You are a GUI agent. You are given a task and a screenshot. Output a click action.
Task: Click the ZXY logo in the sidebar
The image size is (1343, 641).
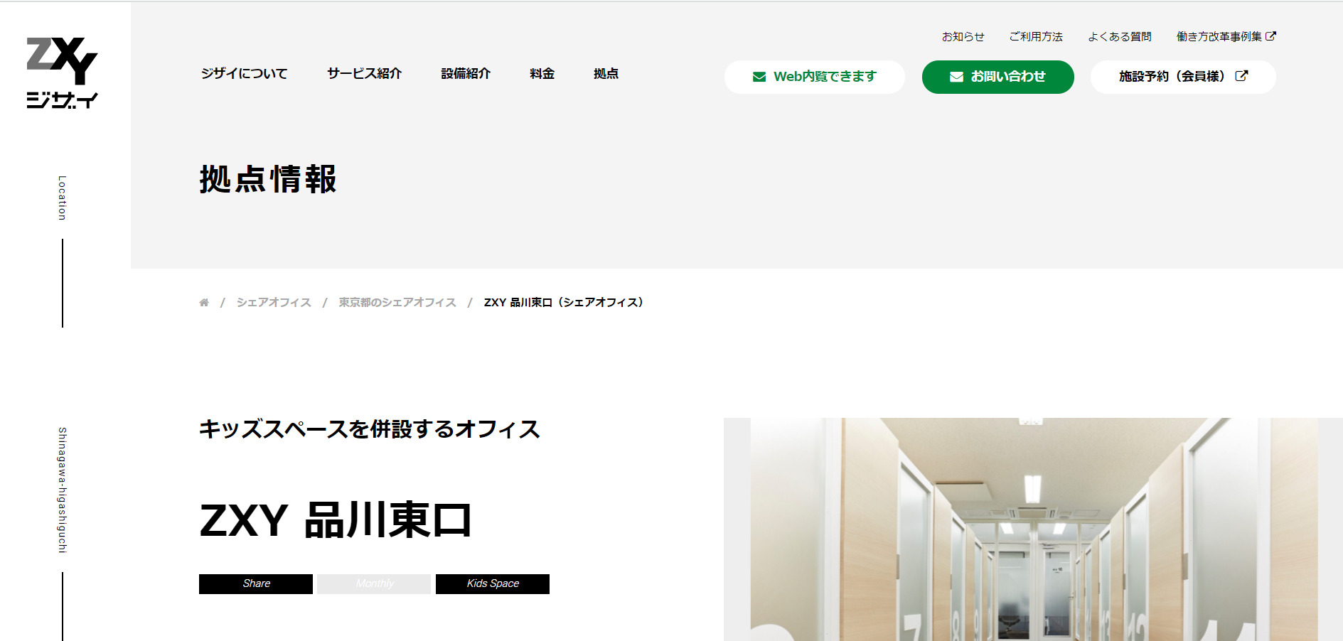63,73
